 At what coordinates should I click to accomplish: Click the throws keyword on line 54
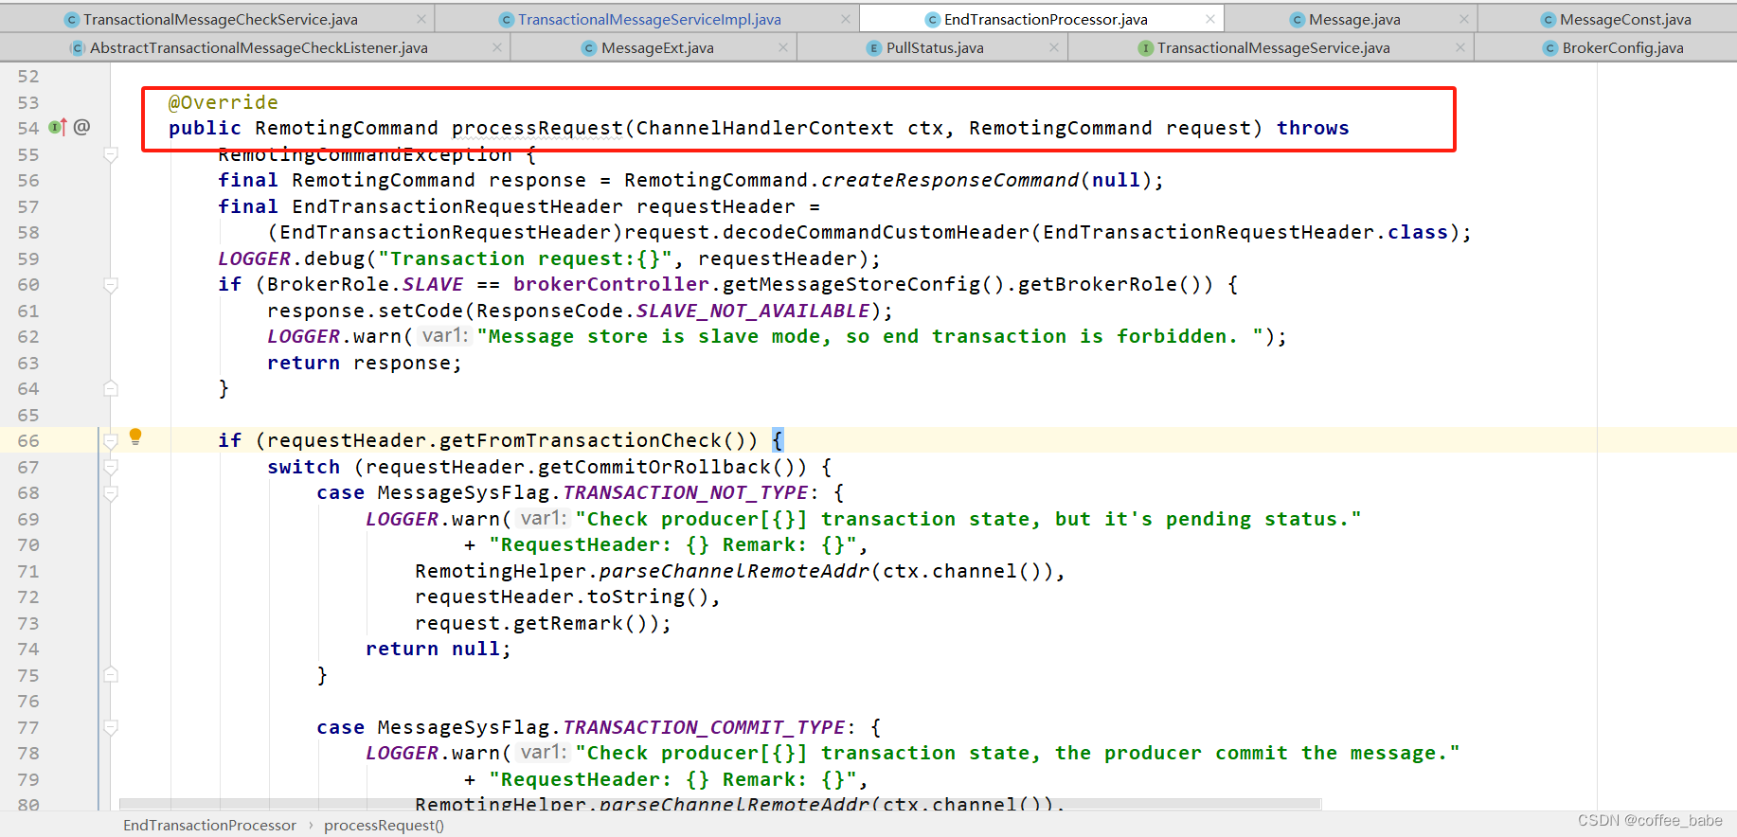1313,128
